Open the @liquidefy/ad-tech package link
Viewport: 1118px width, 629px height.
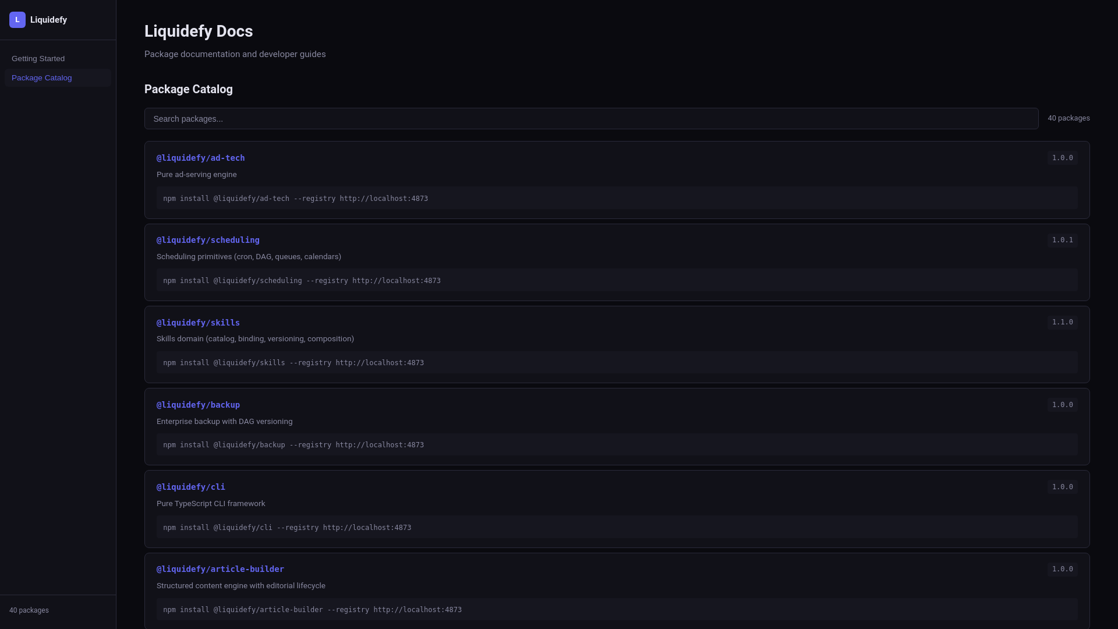point(200,158)
